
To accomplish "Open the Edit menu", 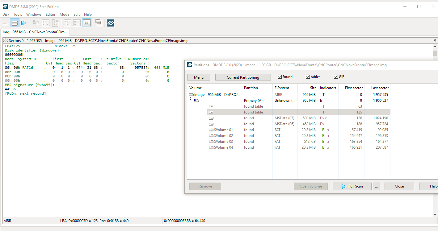I will [x=77, y=14].
